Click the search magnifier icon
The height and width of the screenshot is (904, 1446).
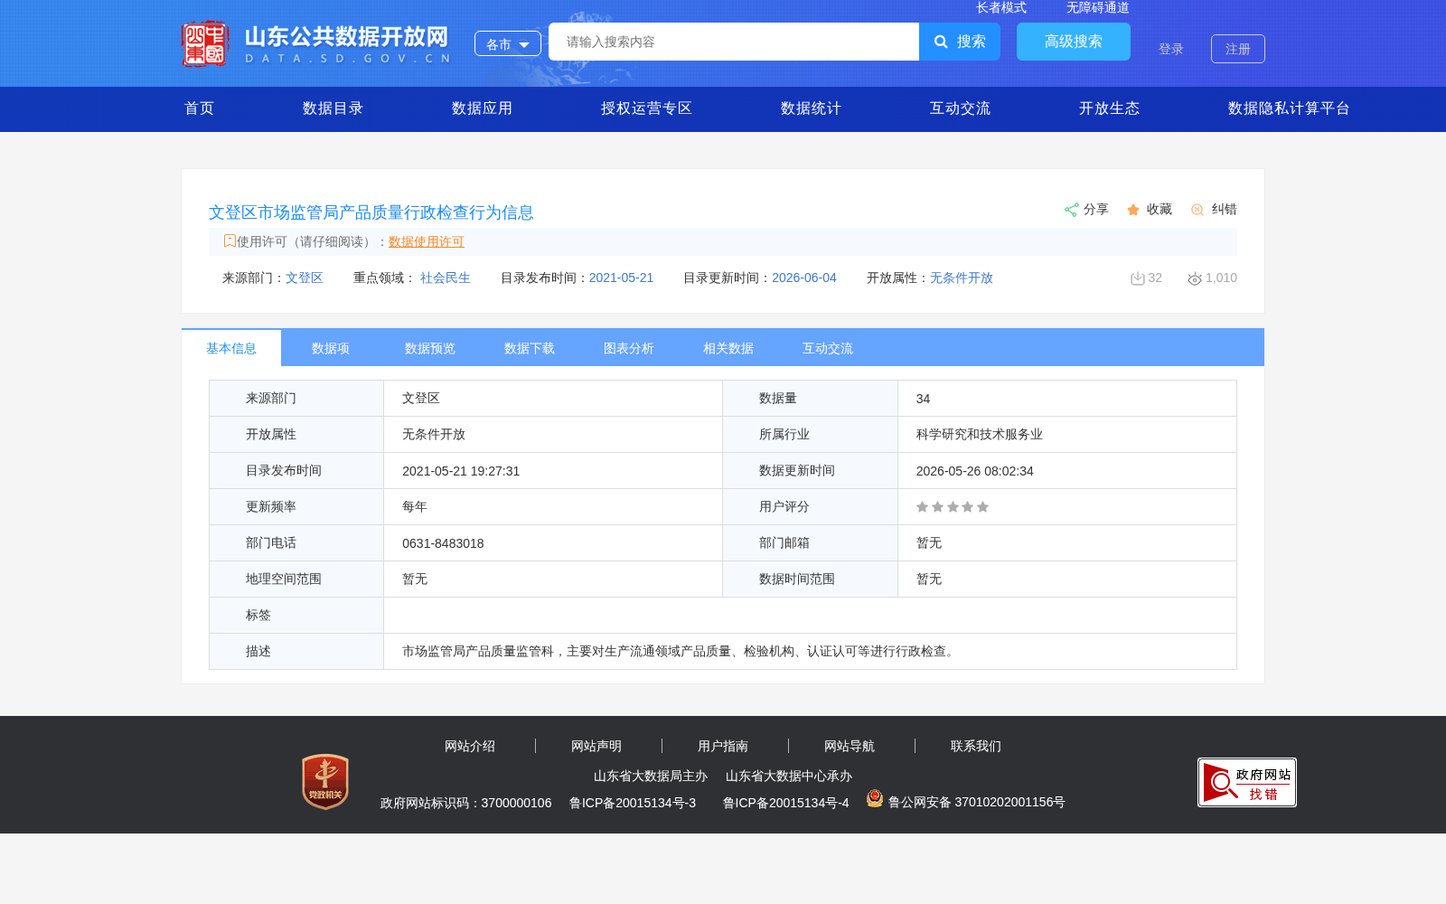941,42
